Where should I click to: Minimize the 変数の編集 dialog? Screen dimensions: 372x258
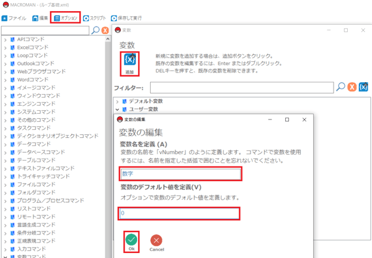[270, 120]
